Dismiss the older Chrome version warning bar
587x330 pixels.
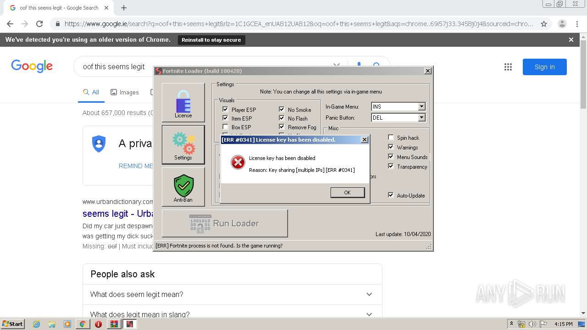[571, 40]
